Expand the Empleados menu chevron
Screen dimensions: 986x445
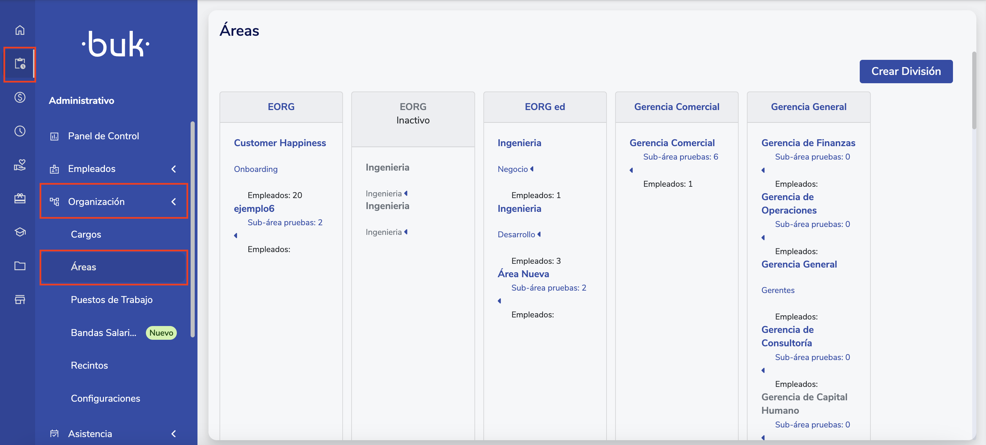coord(174,169)
